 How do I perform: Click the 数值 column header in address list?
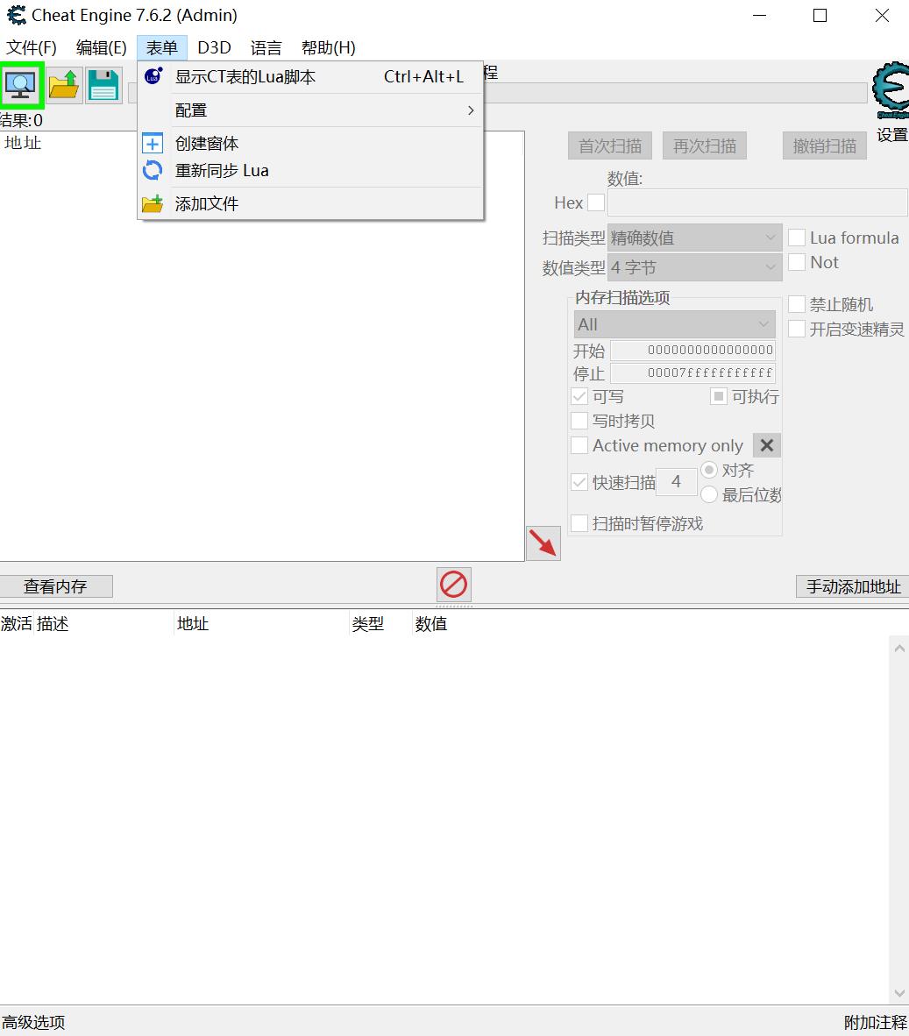click(x=430, y=624)
